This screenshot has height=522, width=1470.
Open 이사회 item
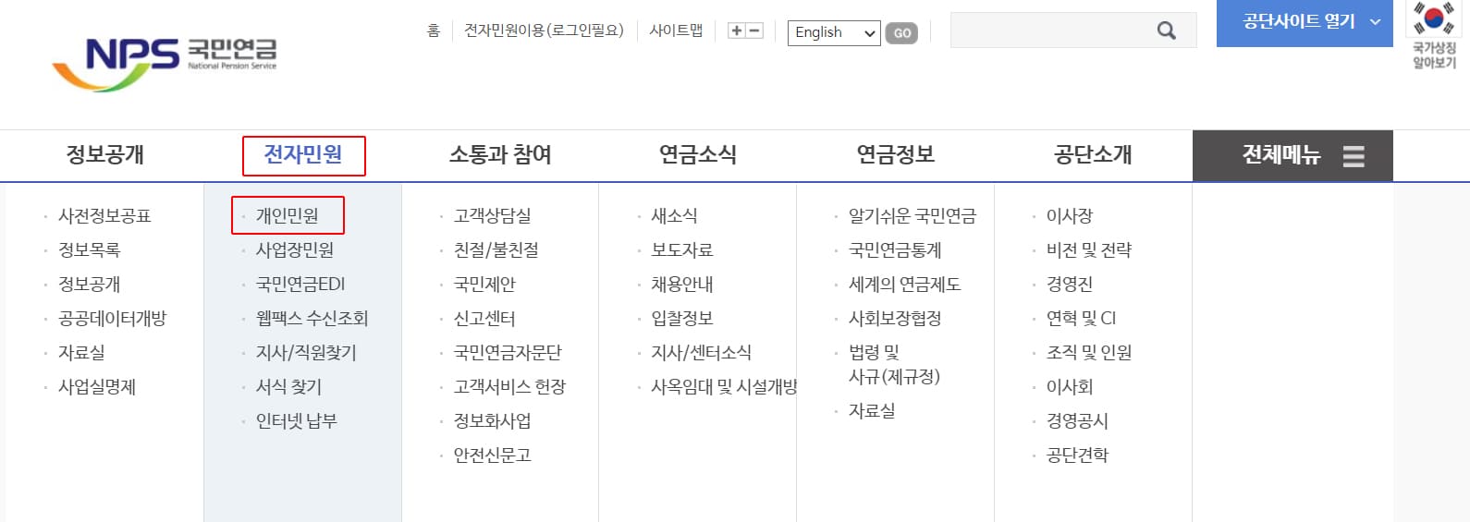(x=1070, y=387)
